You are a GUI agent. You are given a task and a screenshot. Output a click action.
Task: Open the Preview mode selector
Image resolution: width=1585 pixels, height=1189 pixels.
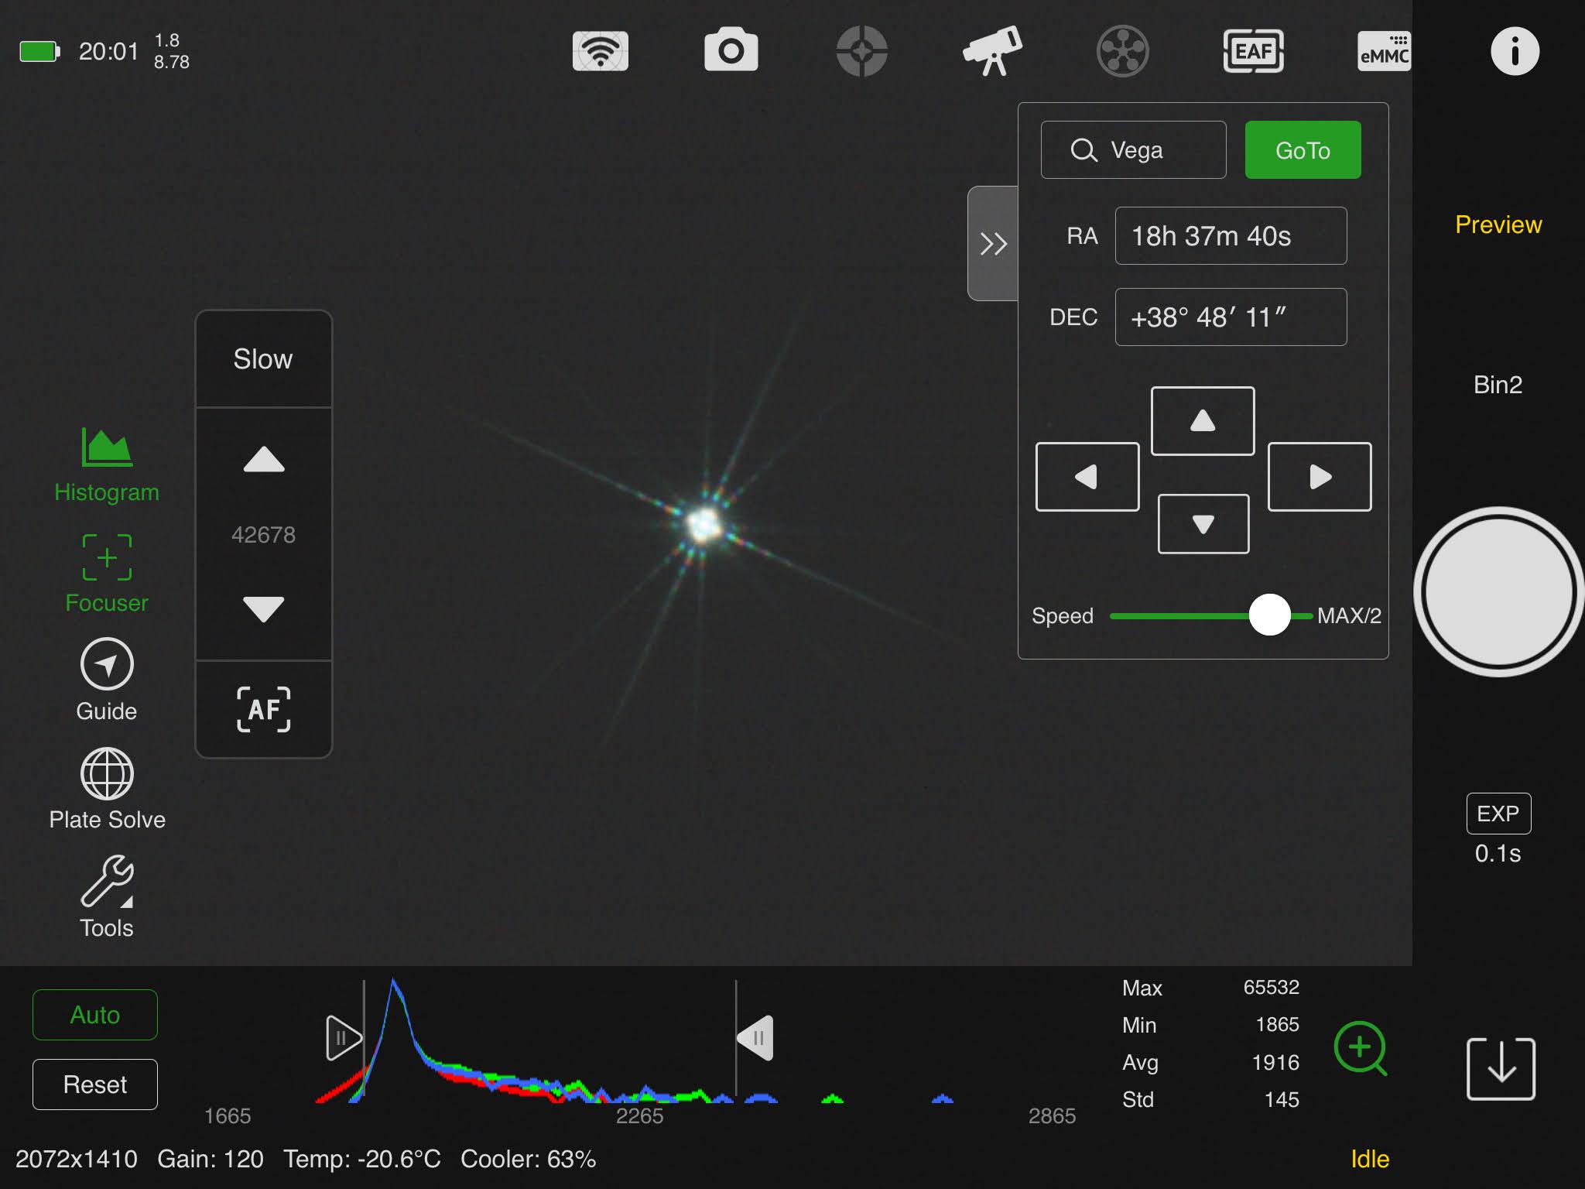1498,224
